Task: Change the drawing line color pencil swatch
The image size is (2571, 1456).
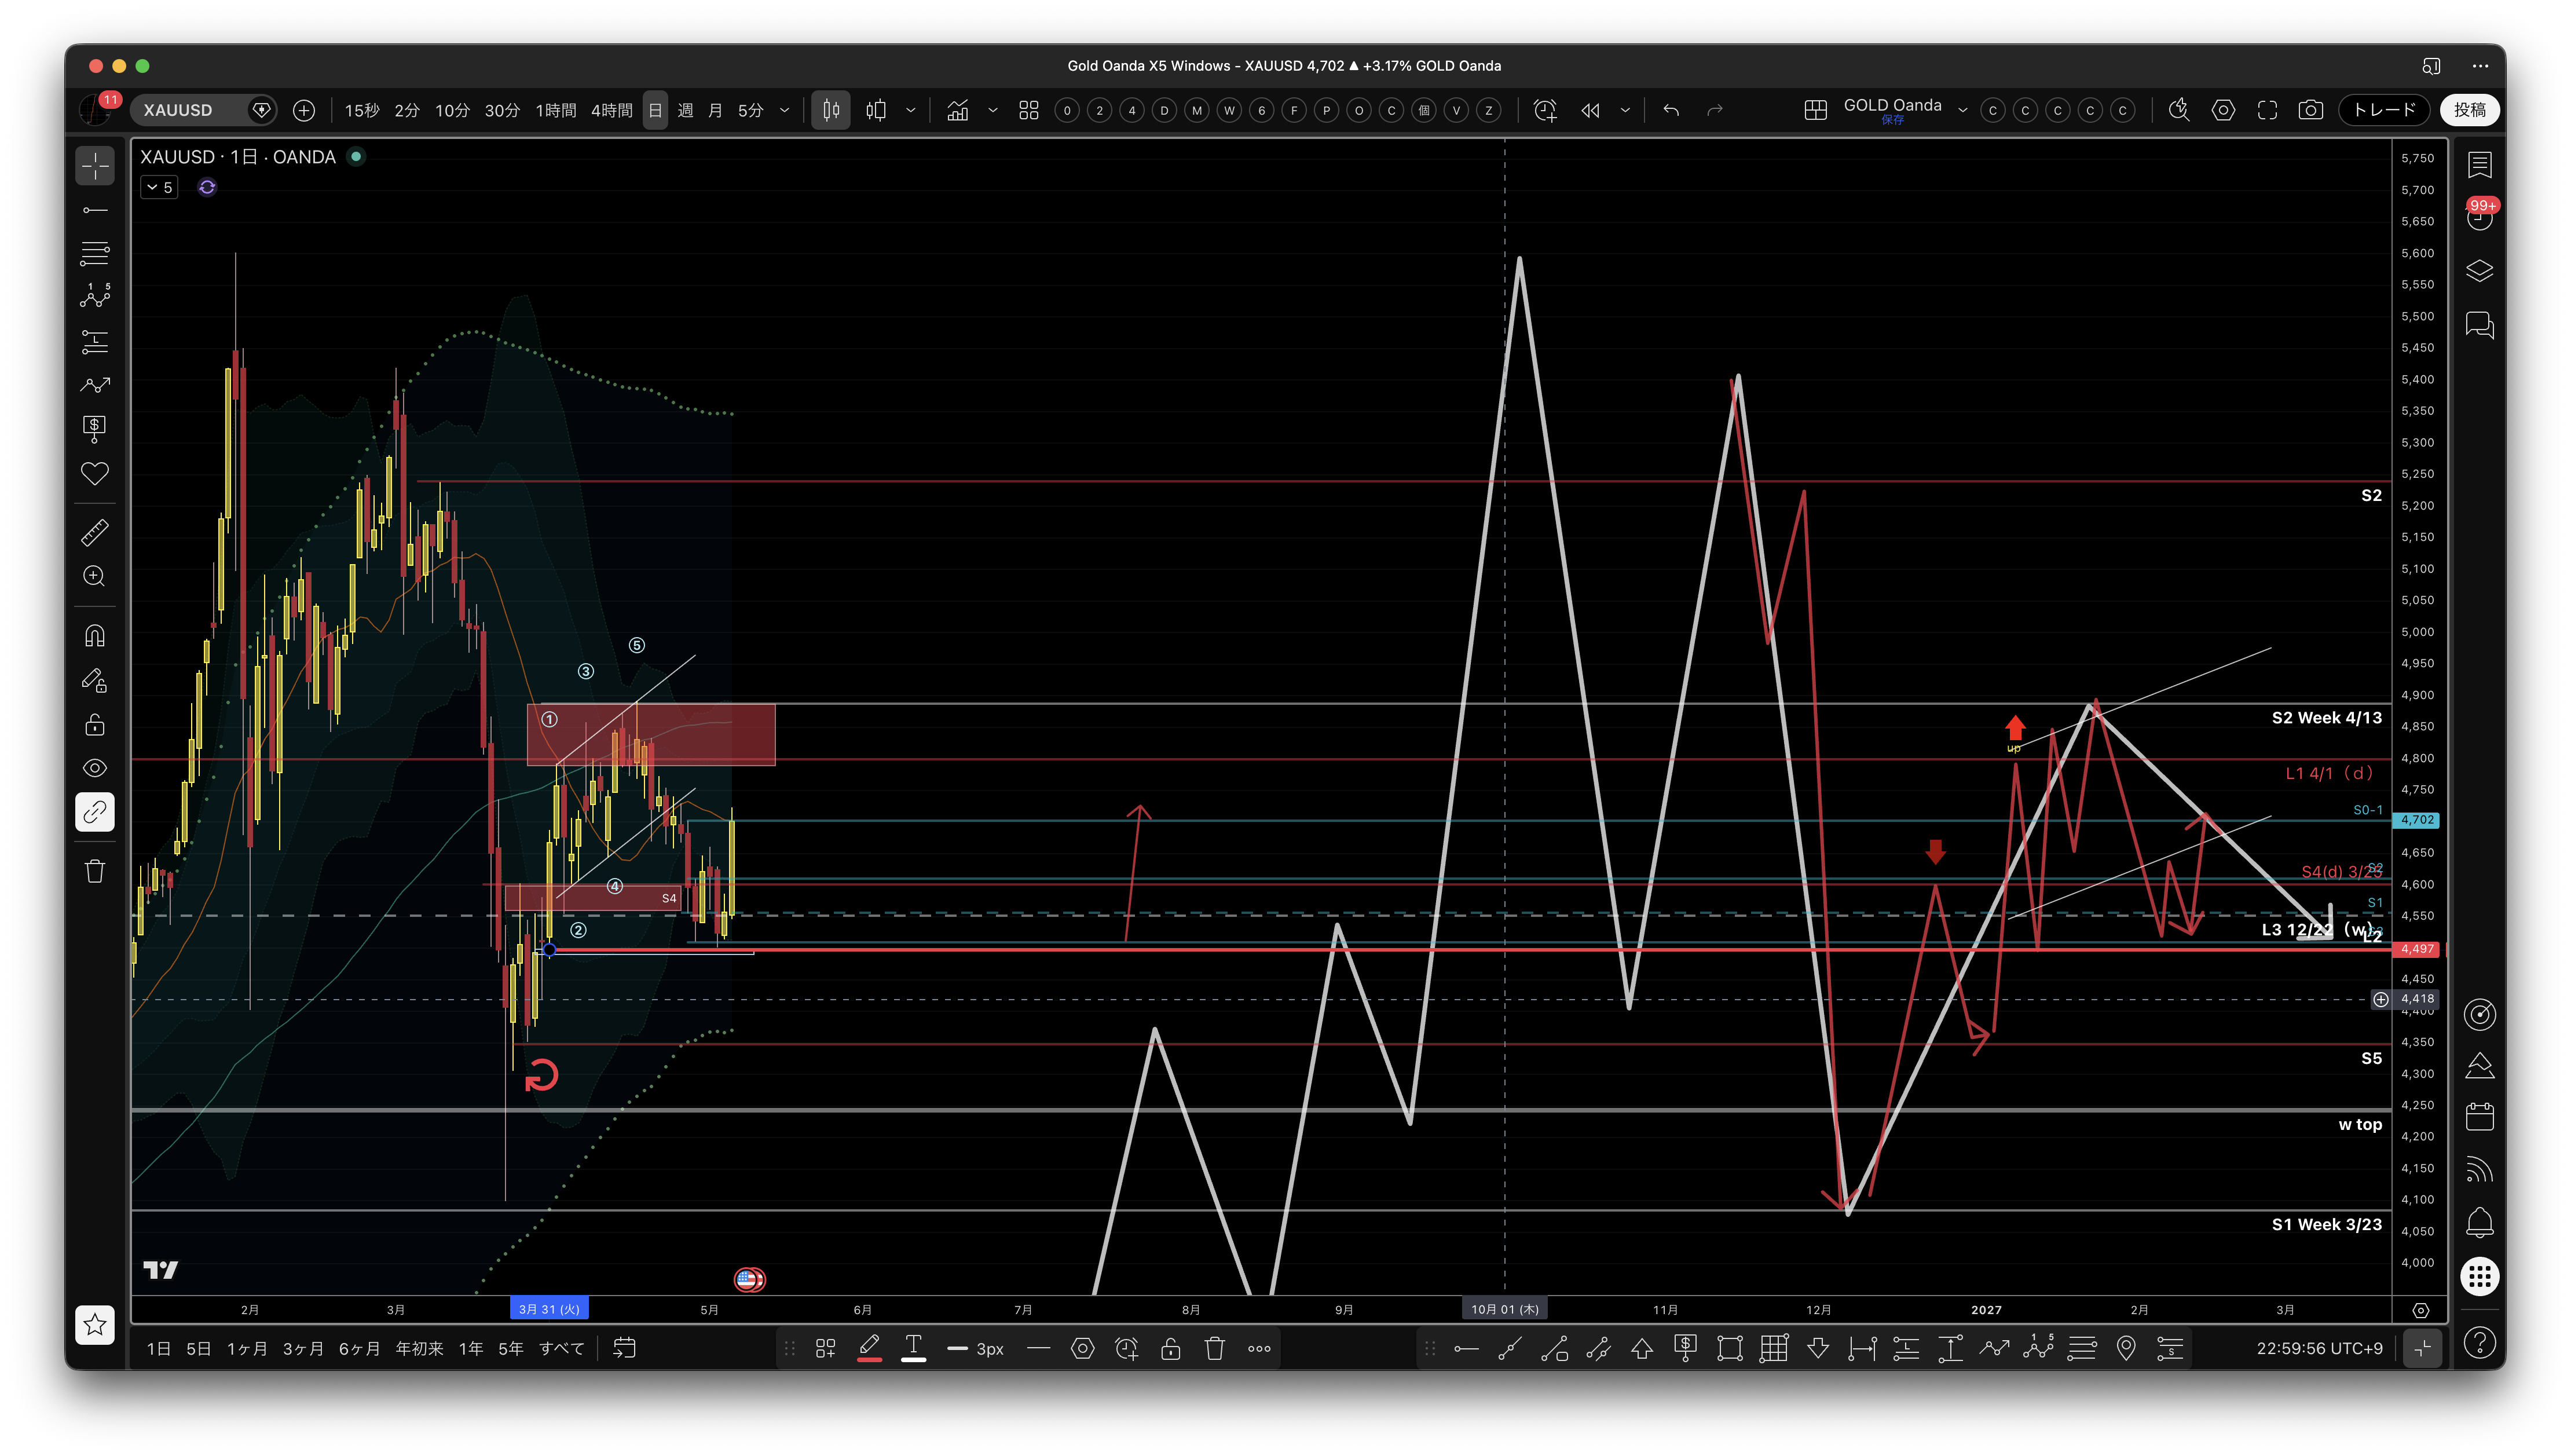Action: pyautogui.click(x=870, y=1348)
